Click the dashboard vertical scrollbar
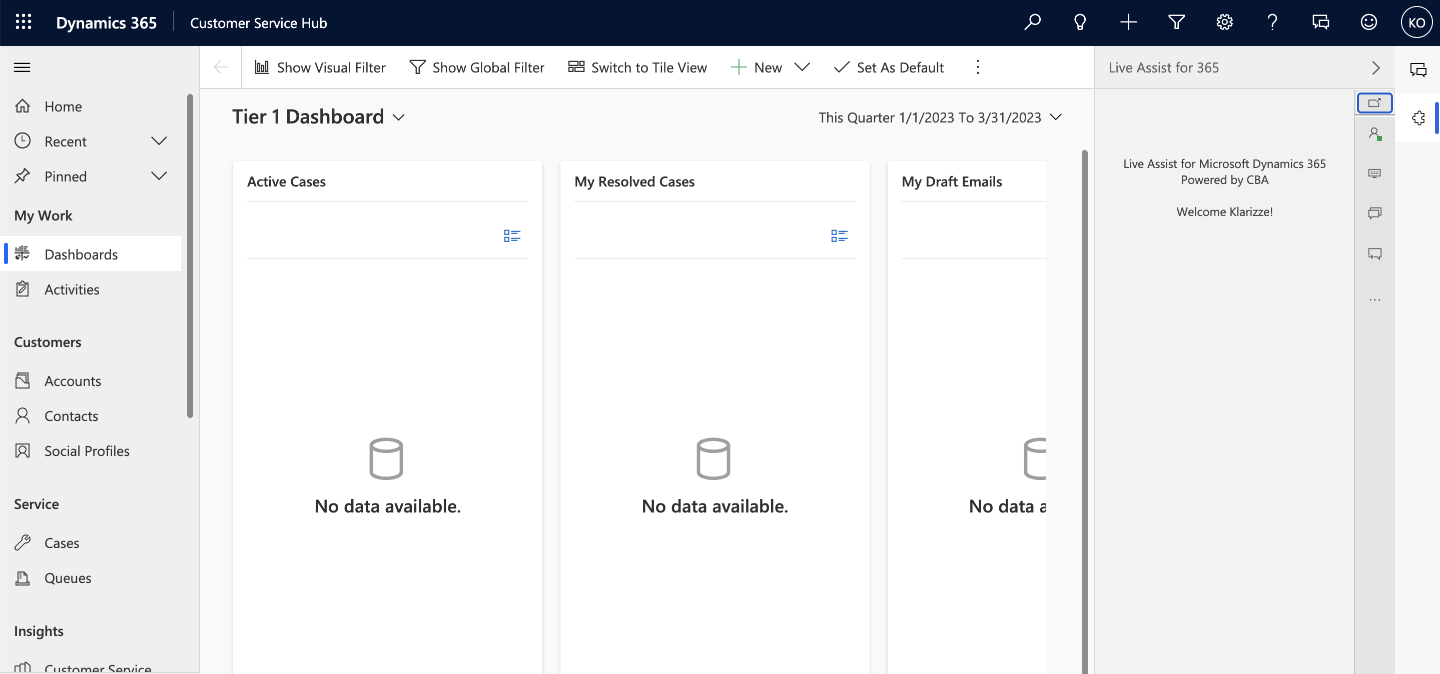1440x674 pixels. click(x=1084, y=411)
